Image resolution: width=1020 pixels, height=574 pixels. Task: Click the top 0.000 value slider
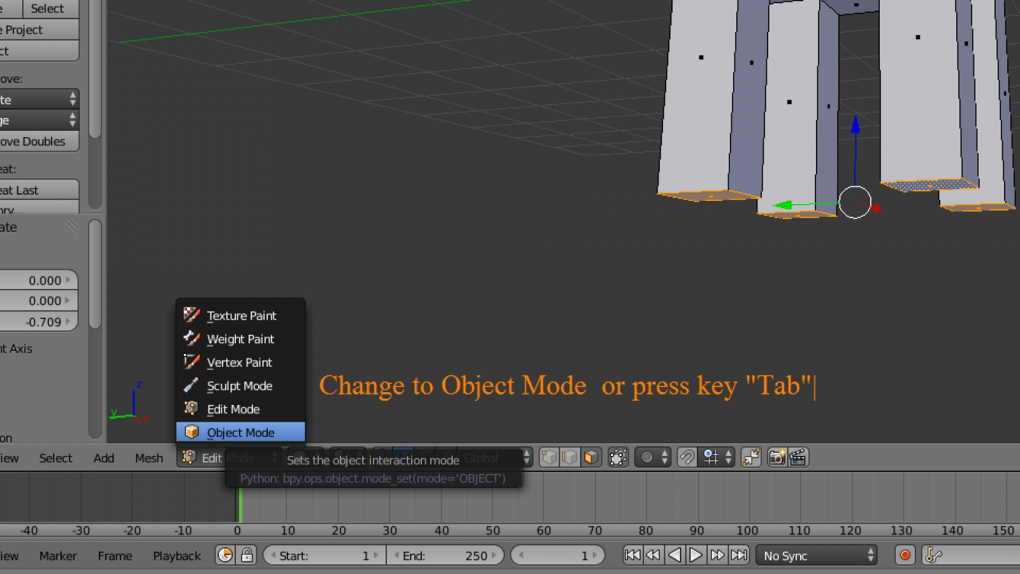pos(38,280)
